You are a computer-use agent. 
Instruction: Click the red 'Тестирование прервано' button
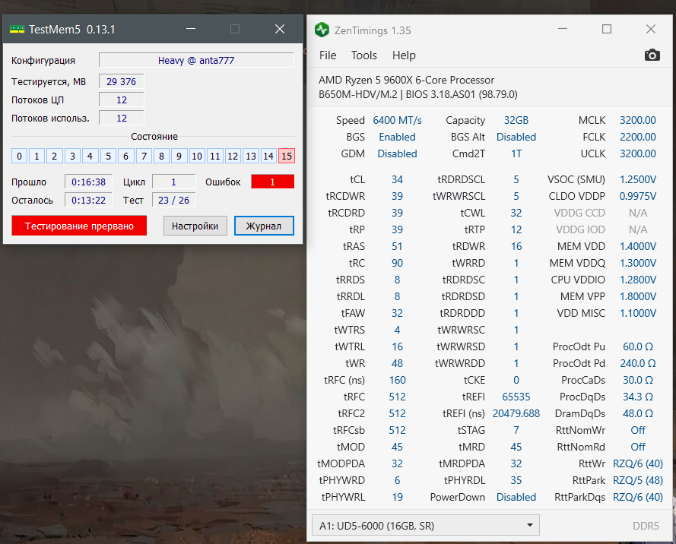[79, 226]
